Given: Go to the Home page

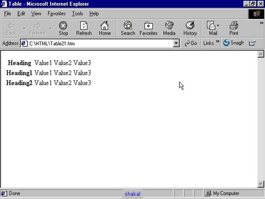Looking at the screenshot, I should click(x=105, y=28).
